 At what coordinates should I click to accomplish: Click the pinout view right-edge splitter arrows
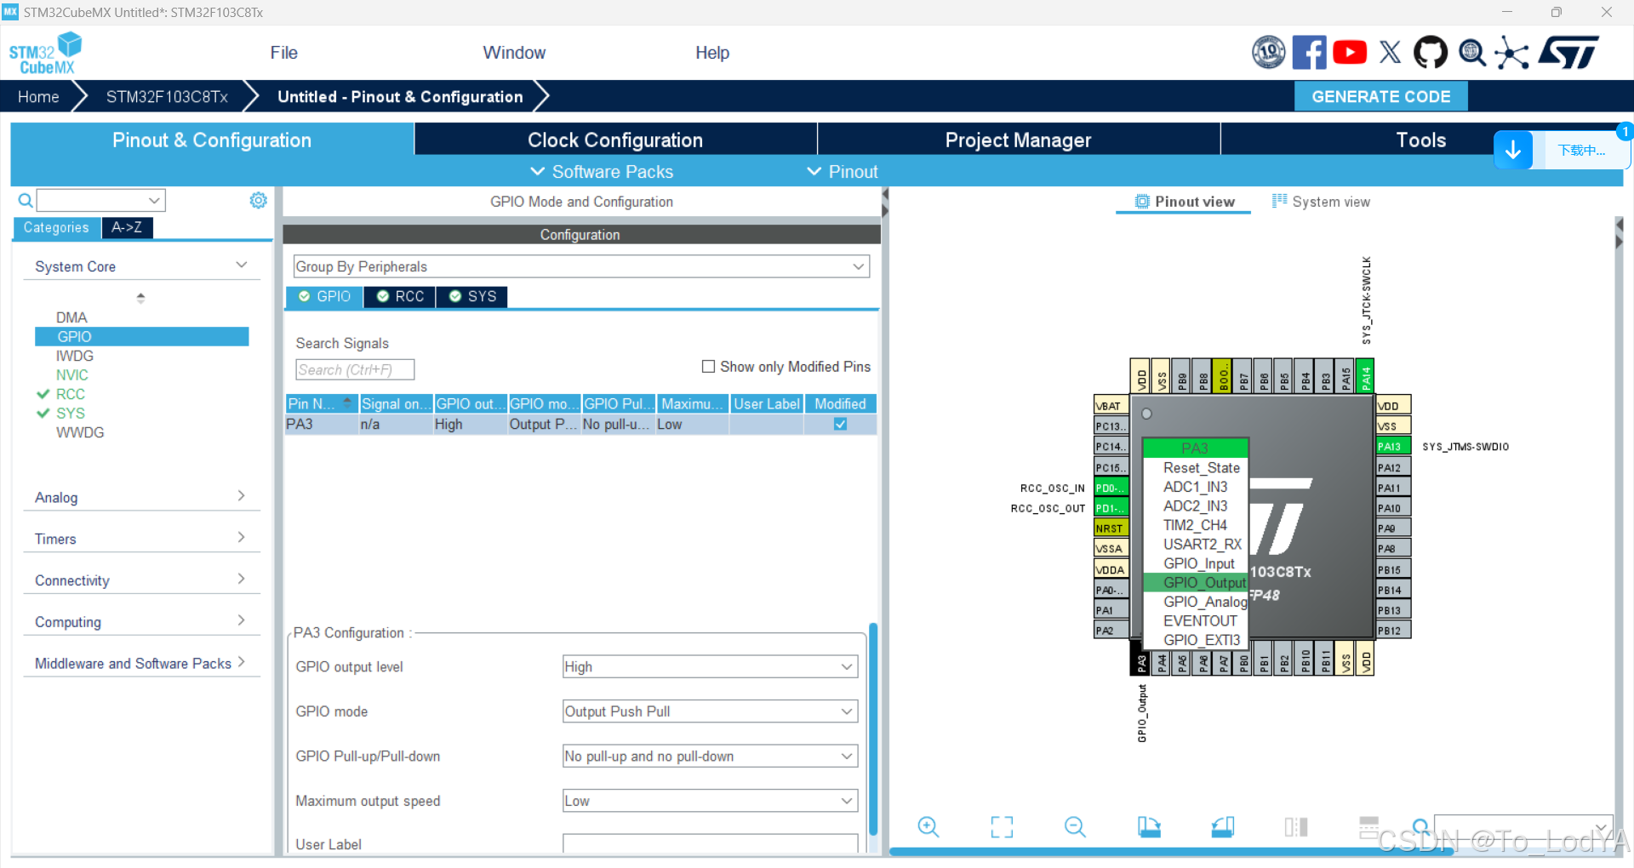coord(1619,233)
